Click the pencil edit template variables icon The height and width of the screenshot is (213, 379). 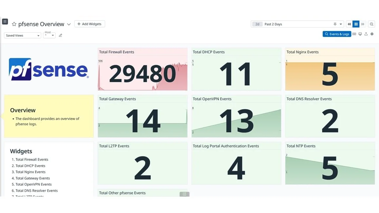pos(60,35)
